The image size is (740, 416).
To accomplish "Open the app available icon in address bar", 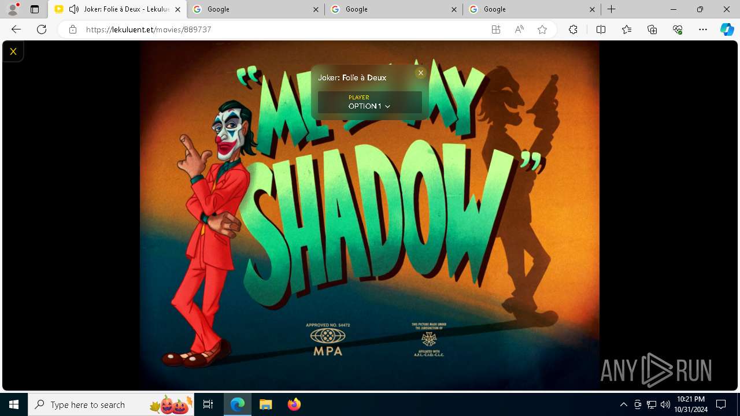I will tap(496, 29).
